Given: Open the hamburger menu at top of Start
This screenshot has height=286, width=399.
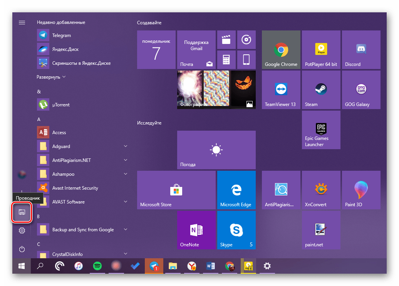Looking at the screenshot, I should (22, 22).
